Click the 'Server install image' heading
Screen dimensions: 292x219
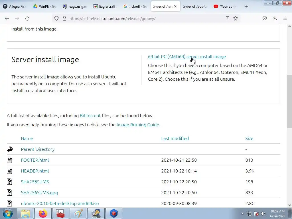click(x=45, y=60)
